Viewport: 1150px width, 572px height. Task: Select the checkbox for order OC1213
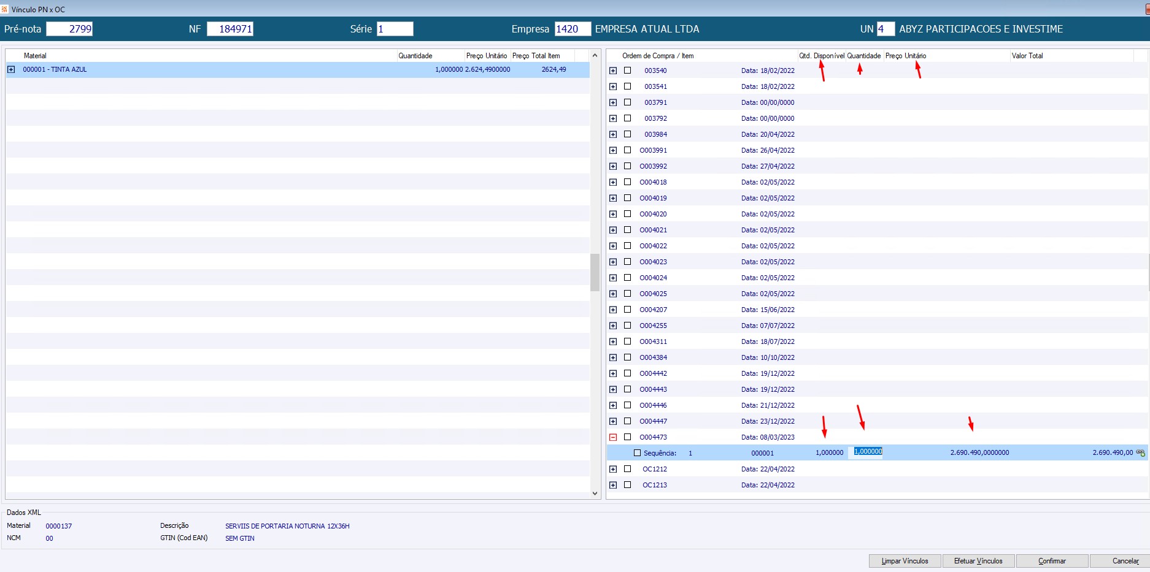click(x=627, y=485)
